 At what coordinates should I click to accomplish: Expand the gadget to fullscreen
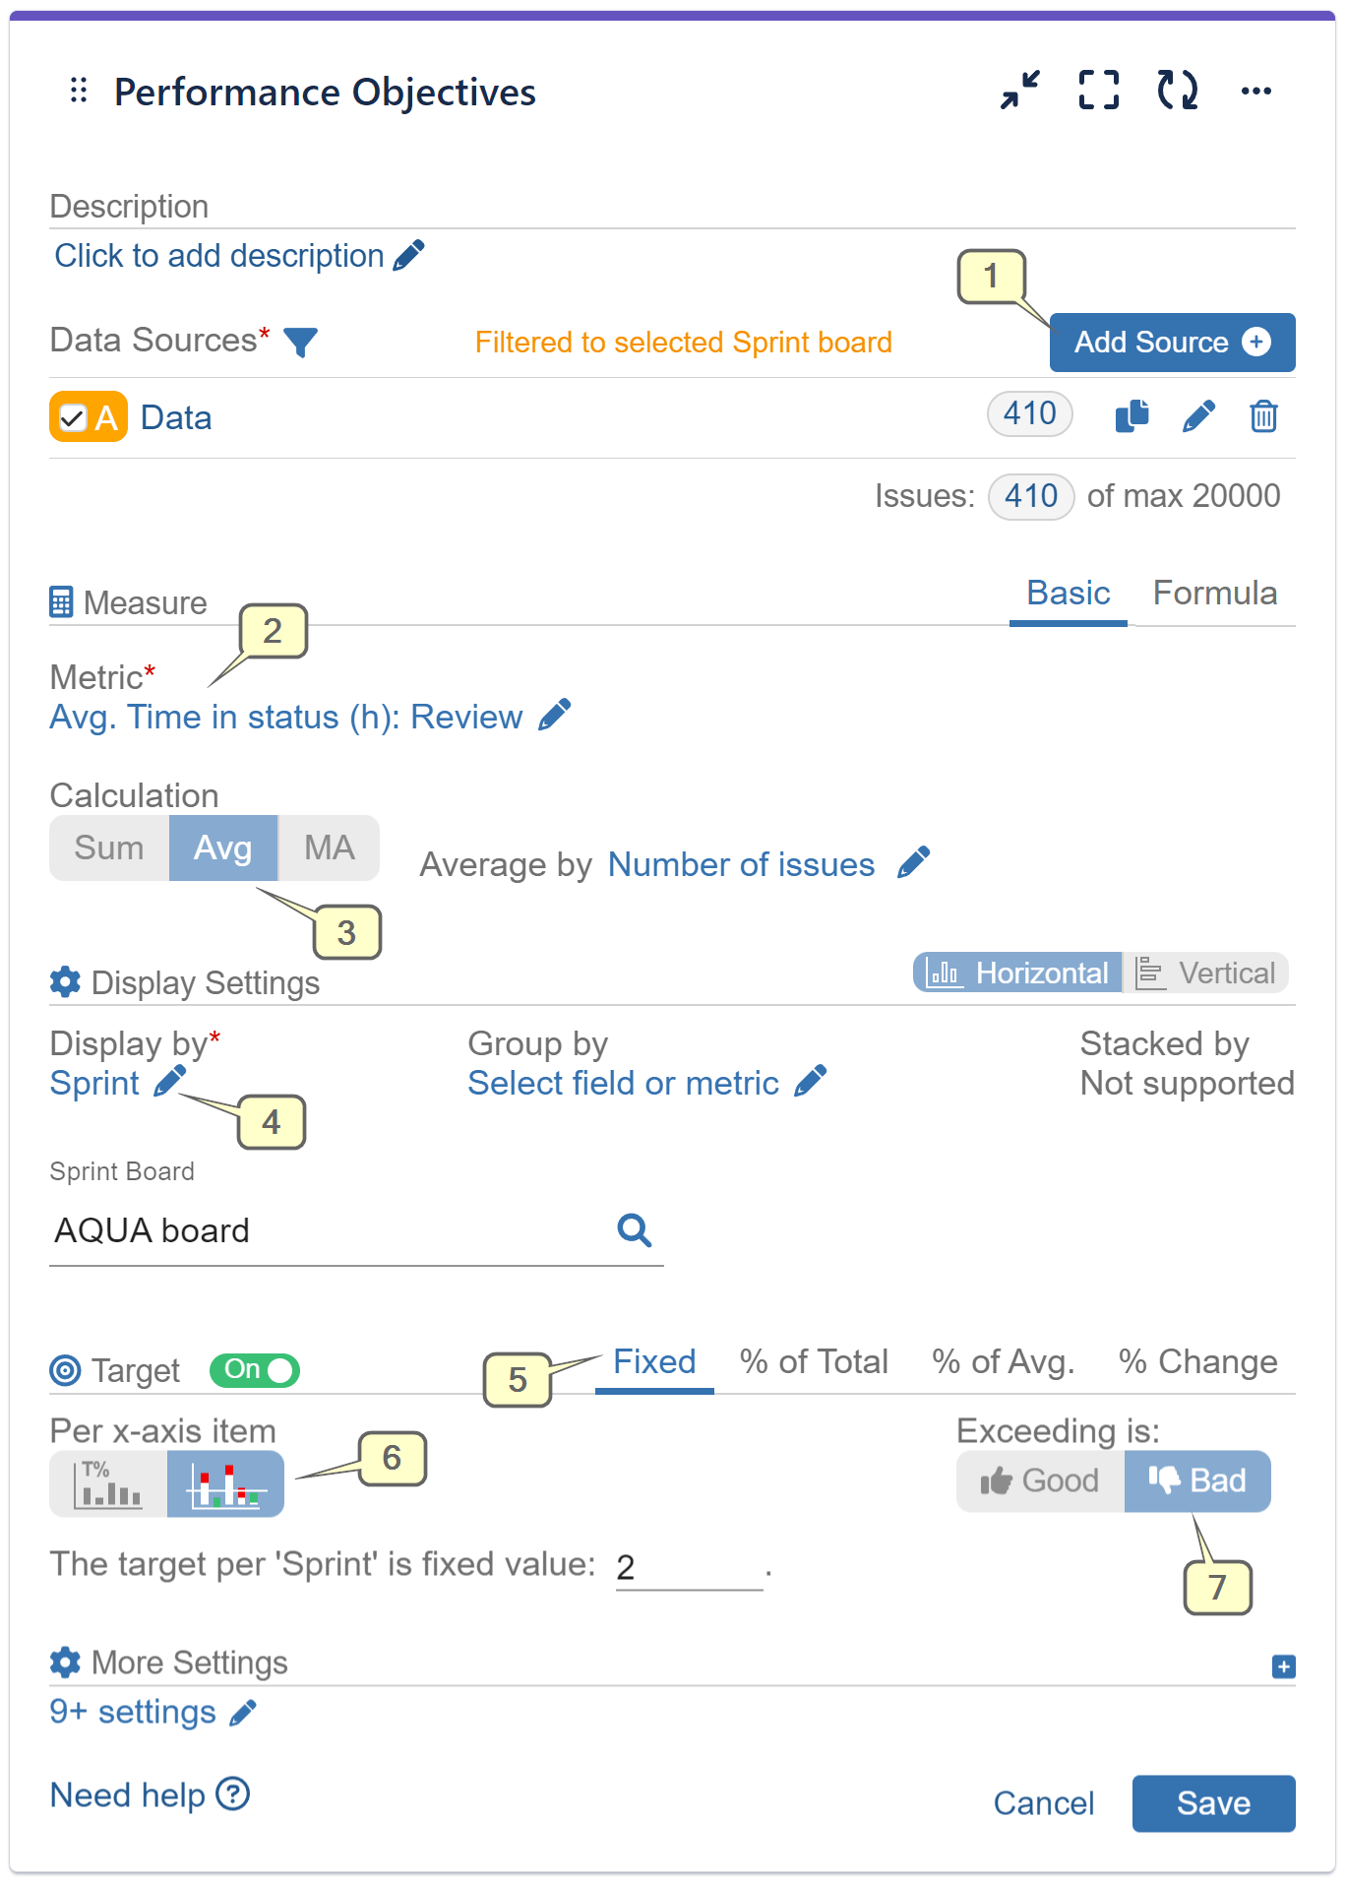(1098, 91)
